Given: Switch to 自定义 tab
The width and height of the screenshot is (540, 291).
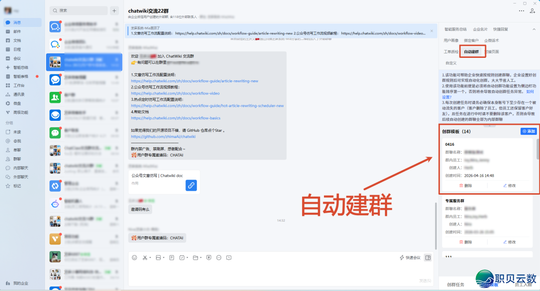Looking at the screenshot, I should (451, 63).
